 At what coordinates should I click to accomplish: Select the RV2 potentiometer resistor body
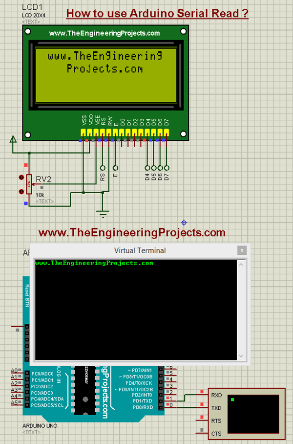29,184
